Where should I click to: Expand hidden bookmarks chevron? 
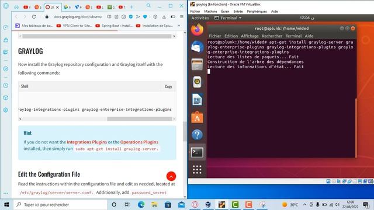[179, 26]
